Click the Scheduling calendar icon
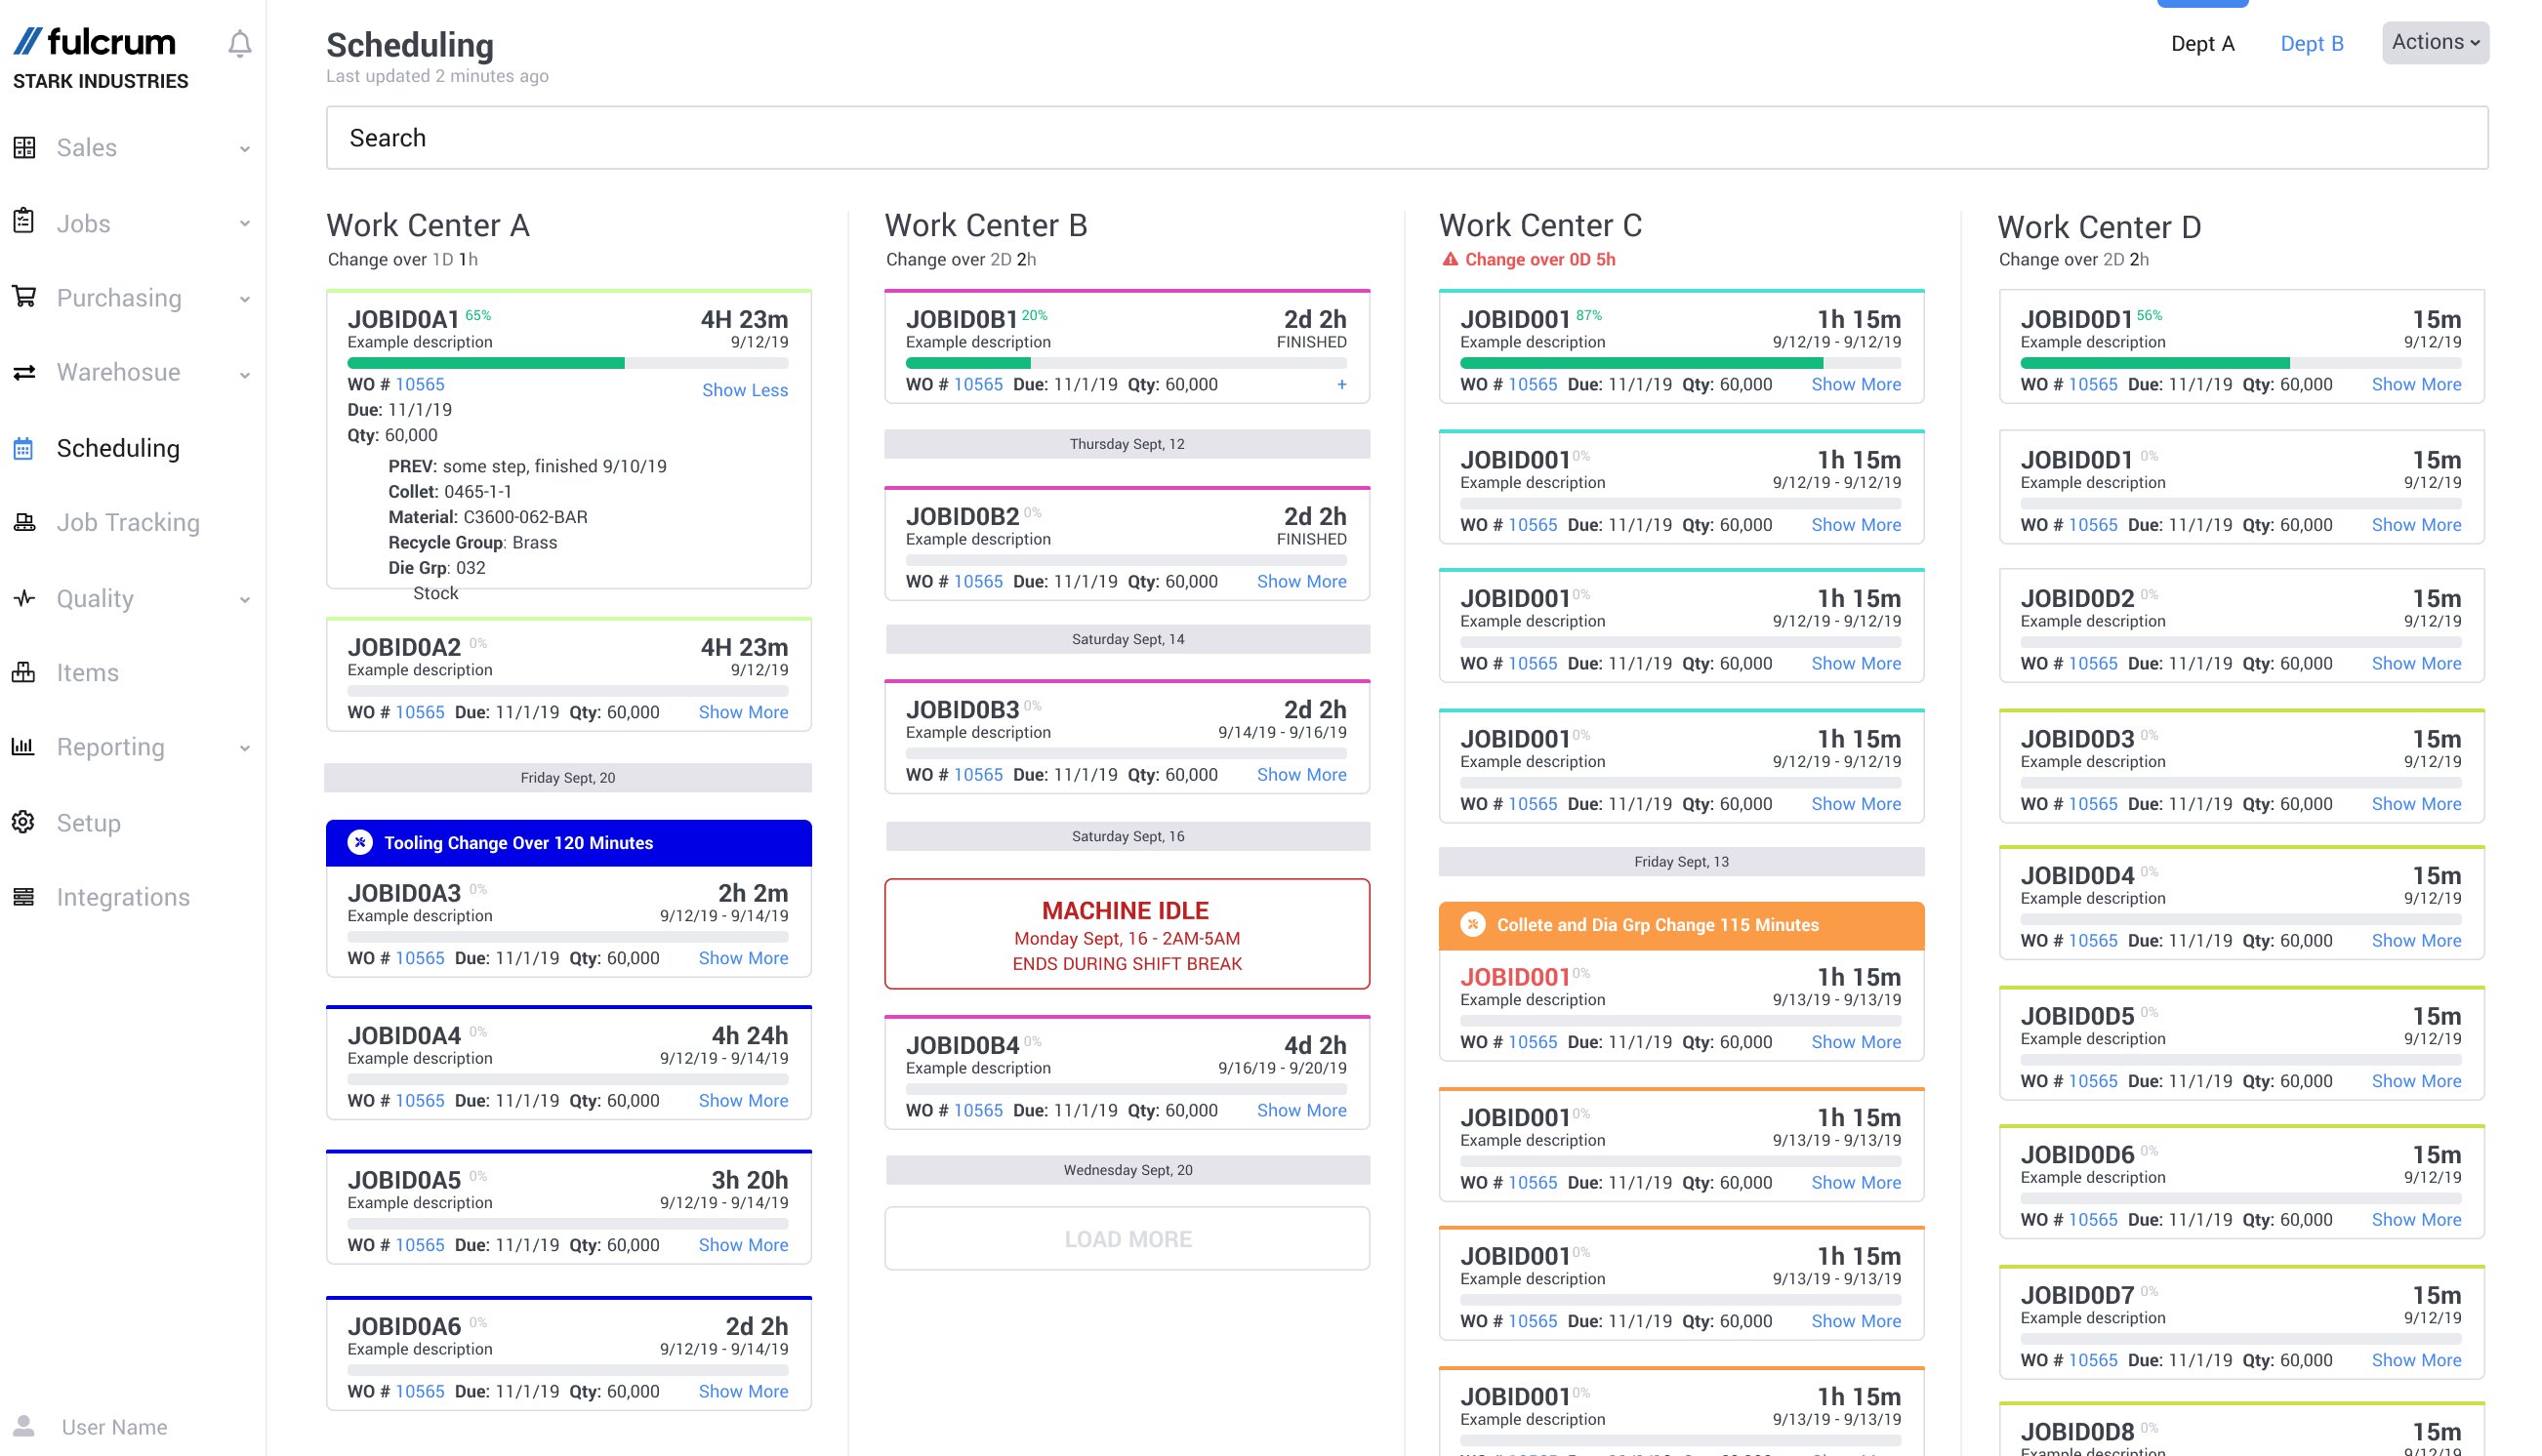This screenshot has width=2542, height=1456. (x=24, y=448)
